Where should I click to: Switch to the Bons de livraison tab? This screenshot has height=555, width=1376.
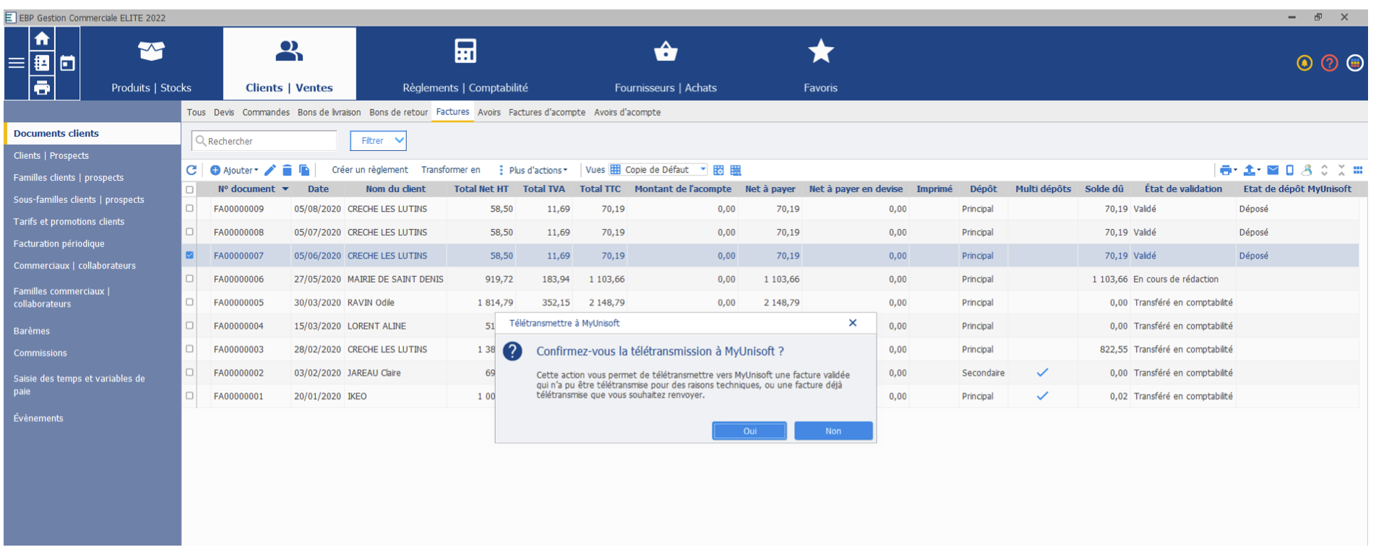pos(329,112)
